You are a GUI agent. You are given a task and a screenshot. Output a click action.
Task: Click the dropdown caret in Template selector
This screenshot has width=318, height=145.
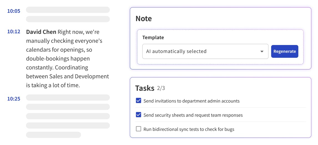point(262,52)
